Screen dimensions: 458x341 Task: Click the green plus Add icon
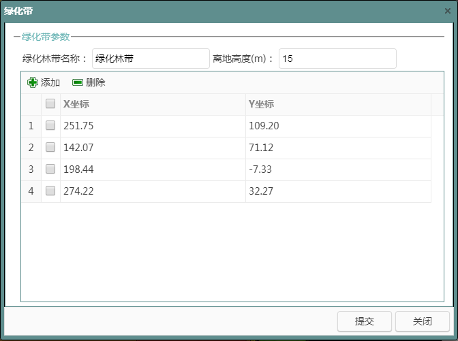click(x=33, y=82)
